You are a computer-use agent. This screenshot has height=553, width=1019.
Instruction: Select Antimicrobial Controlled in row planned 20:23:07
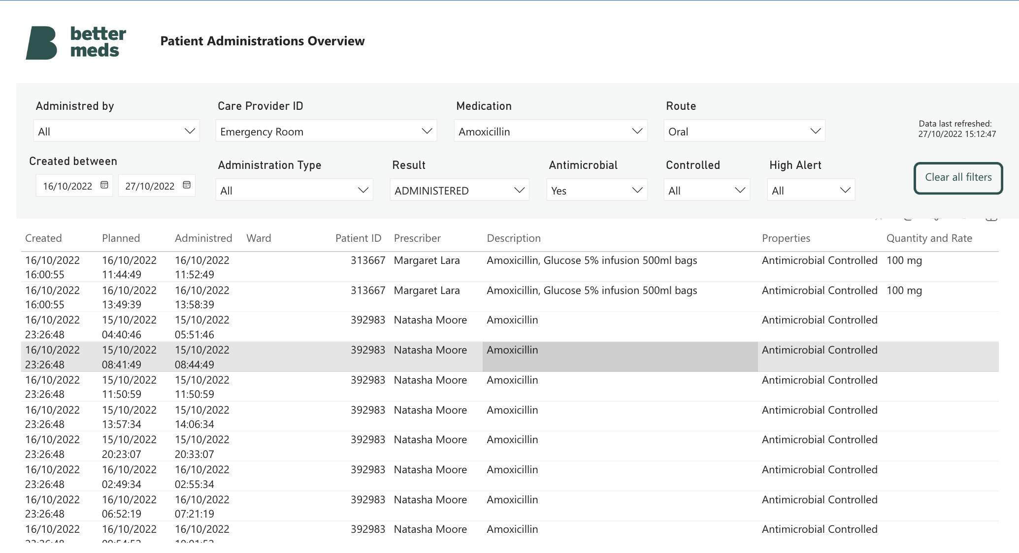pyautogui.click(x=820, y=440)
